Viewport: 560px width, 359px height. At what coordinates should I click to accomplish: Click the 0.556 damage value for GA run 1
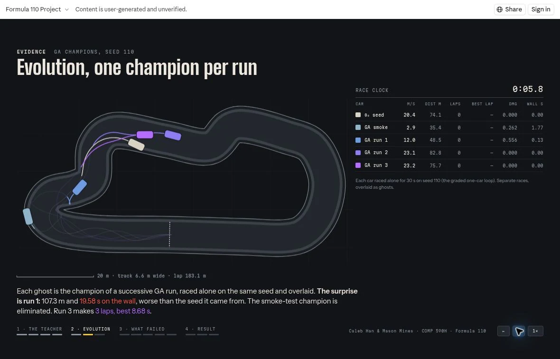point(510,140)
